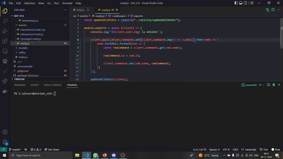Image resolution: width=283 pixels, height=159 pixels.
Task: Change file encoding UTF-8
Action: tap(226, 149)
